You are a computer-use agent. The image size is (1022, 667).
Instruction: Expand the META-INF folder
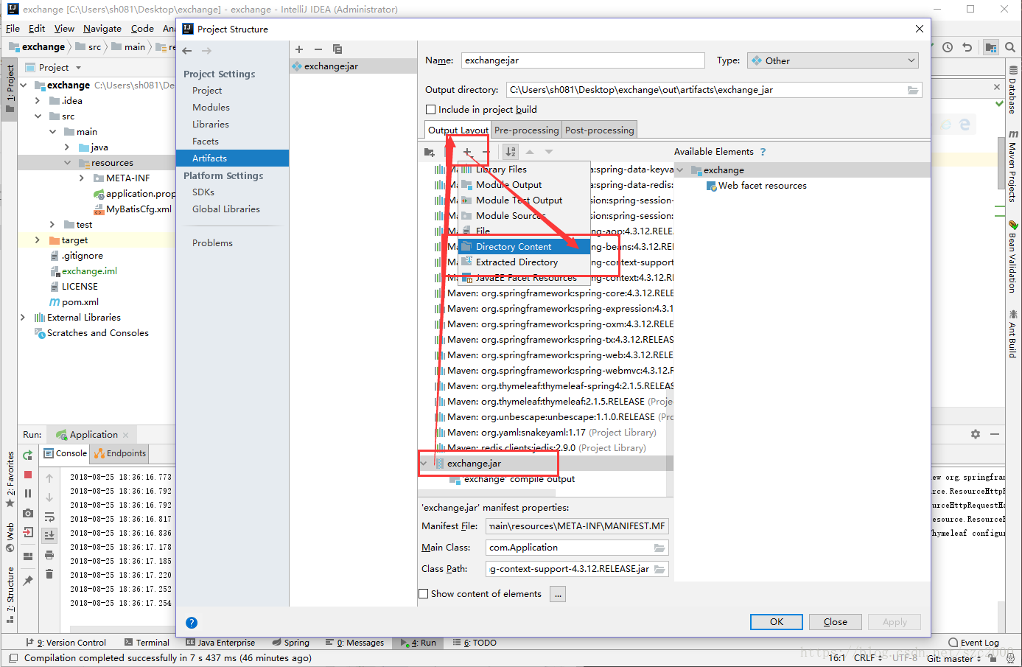(82, 178)
